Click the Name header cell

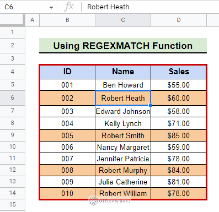[123, 72]
